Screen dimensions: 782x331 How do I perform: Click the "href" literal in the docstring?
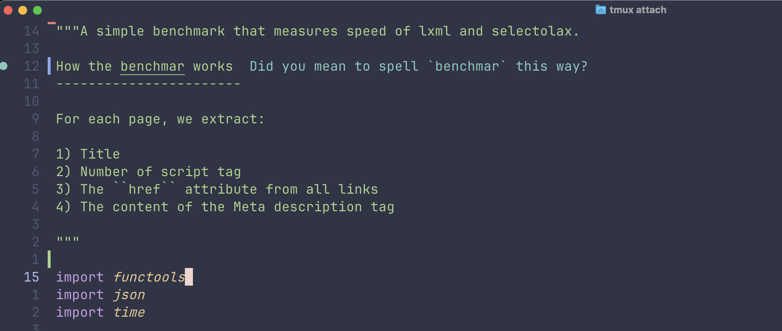click(x=144, y=189)
